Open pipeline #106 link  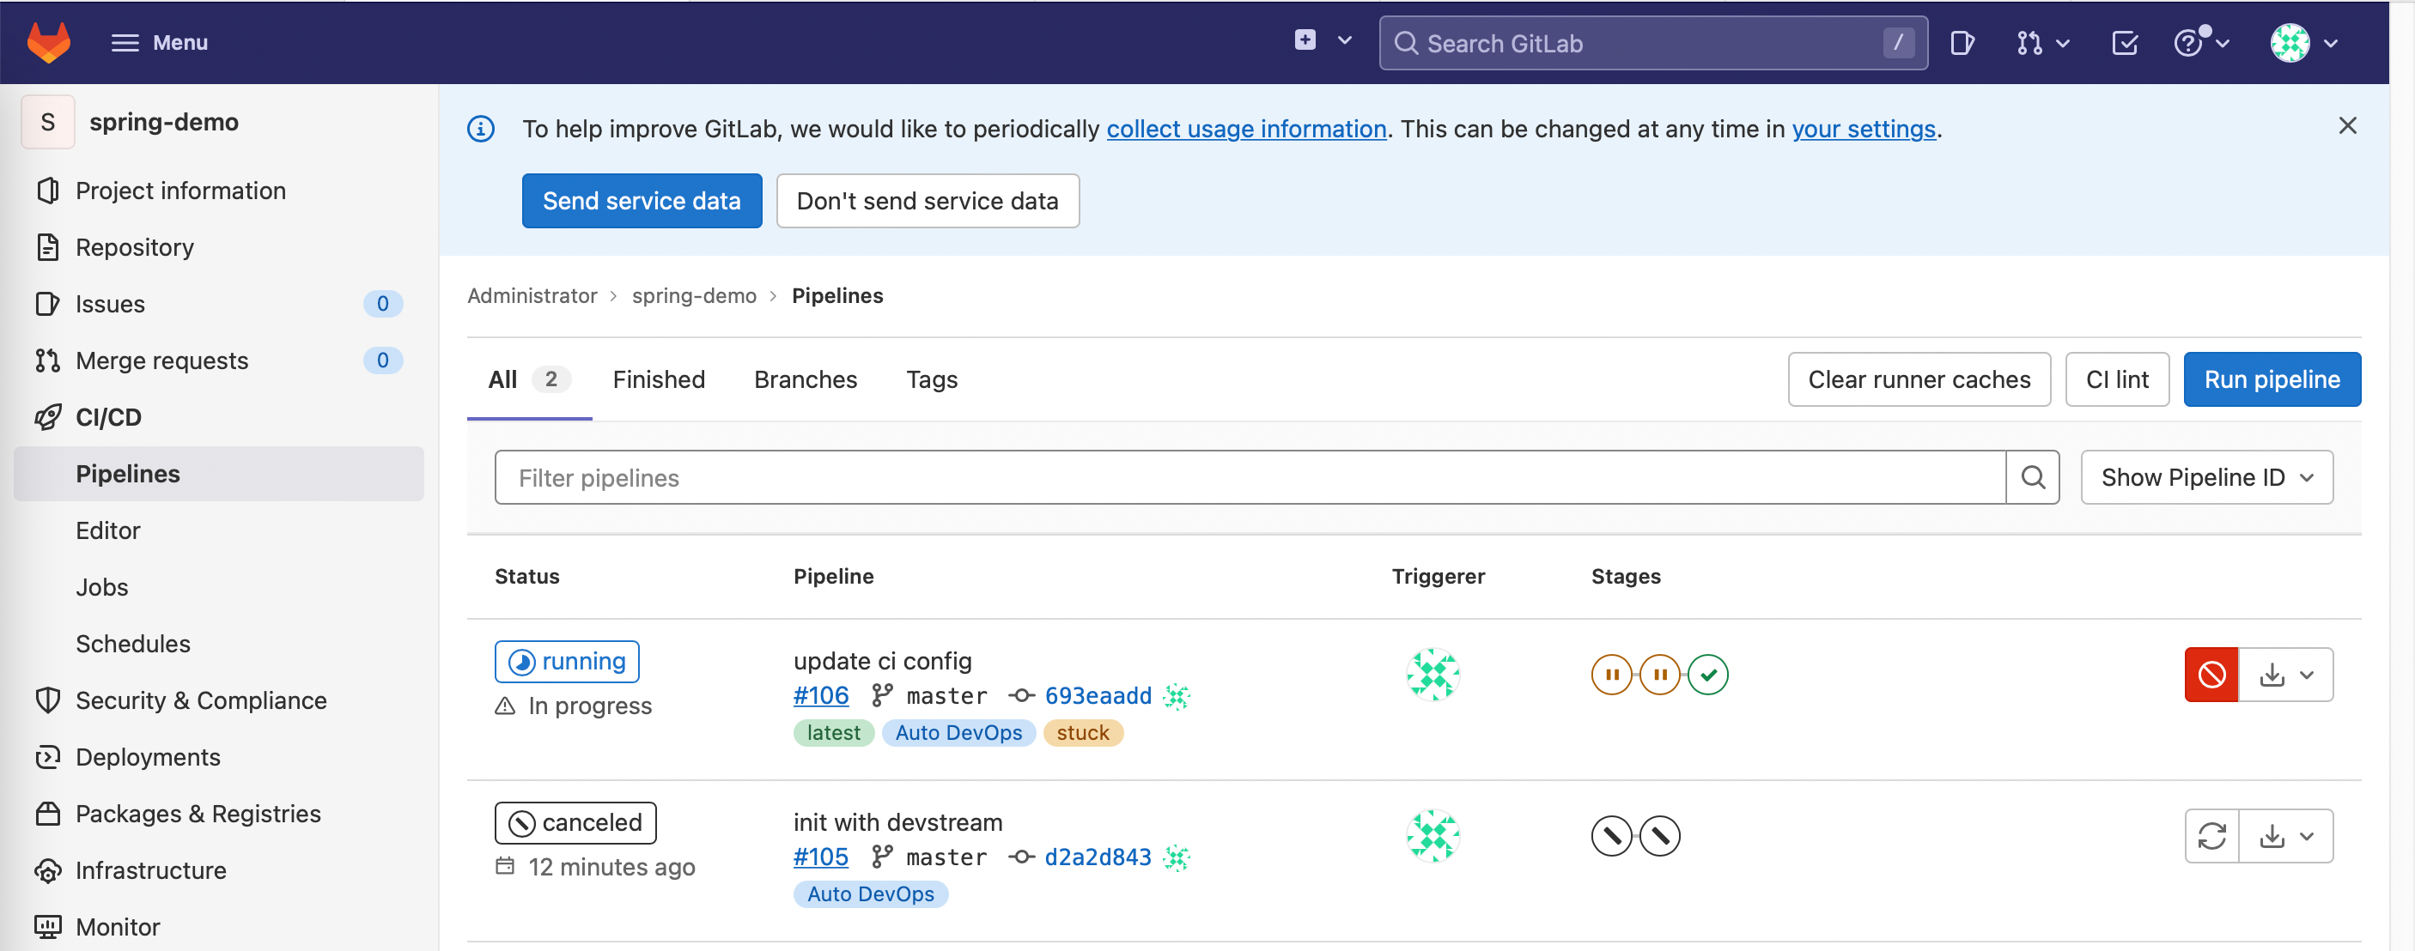point(820,695)
